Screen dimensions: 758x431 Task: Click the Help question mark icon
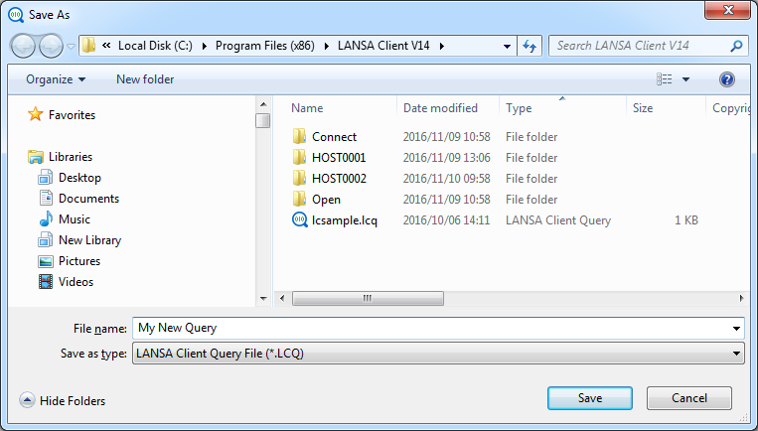pyautogui.click(x=726, y=79)
